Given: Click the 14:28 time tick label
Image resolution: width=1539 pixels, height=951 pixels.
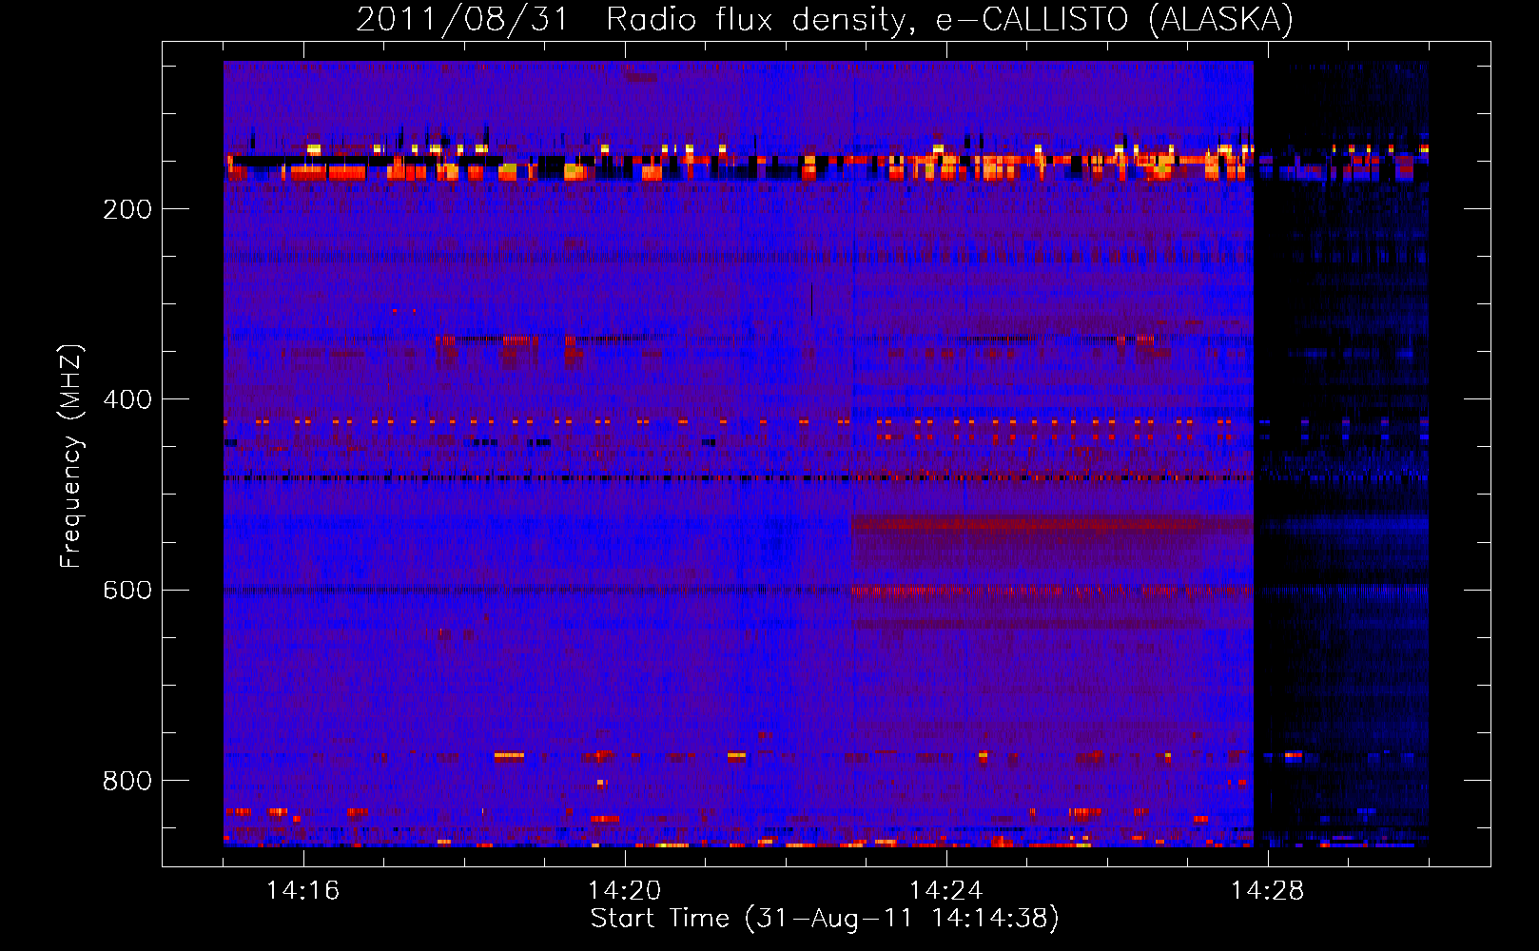Looking at the screenshot, I should [1267, 890].
